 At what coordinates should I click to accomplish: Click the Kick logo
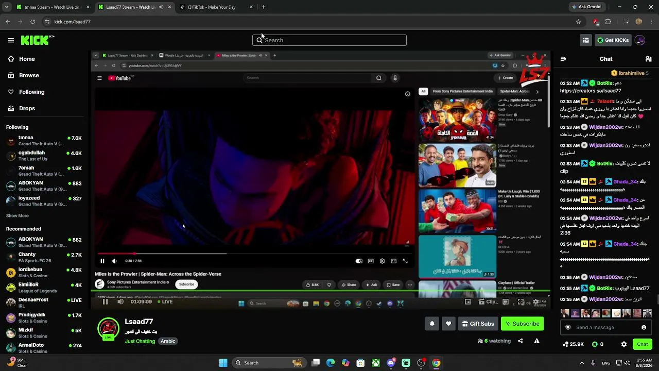[x=38, y=40]
